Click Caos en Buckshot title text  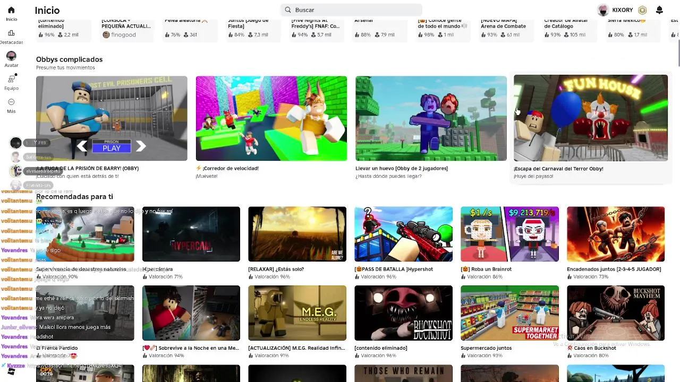coord(591,348)
